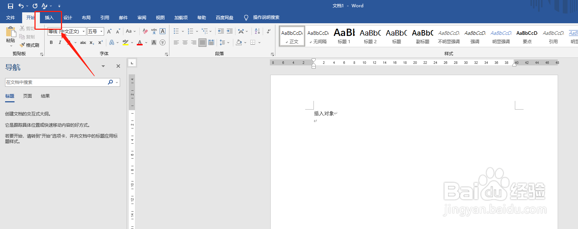Toggle character shading

coord(154,42)
